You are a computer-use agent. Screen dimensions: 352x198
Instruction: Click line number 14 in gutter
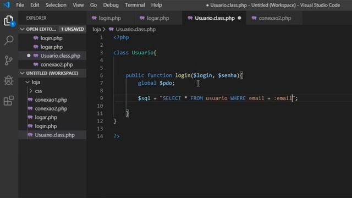pyautogui.click(x=100, y=136)
